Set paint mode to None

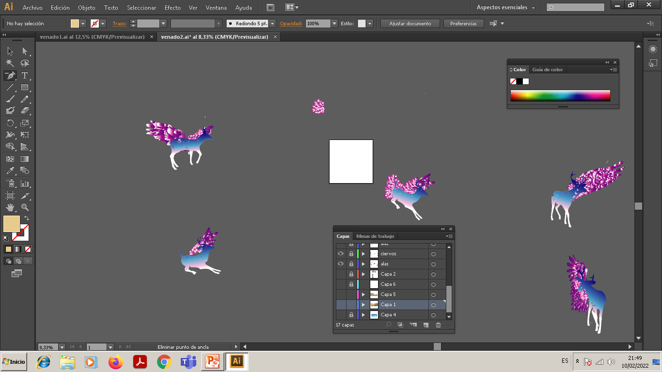point(28,249)
